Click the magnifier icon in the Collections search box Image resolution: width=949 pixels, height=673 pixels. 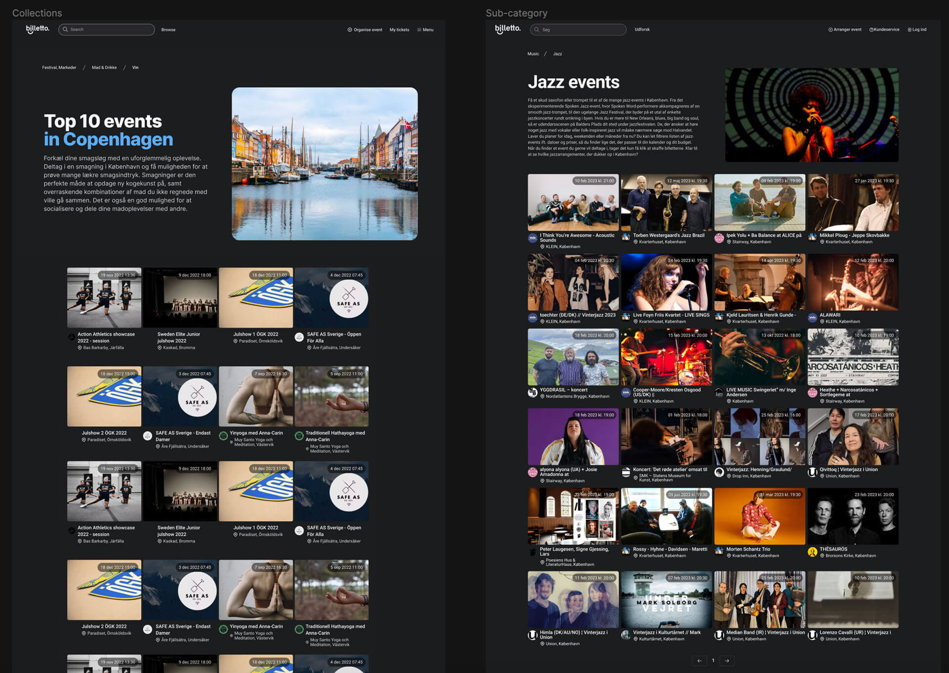(x=65, y=30)
